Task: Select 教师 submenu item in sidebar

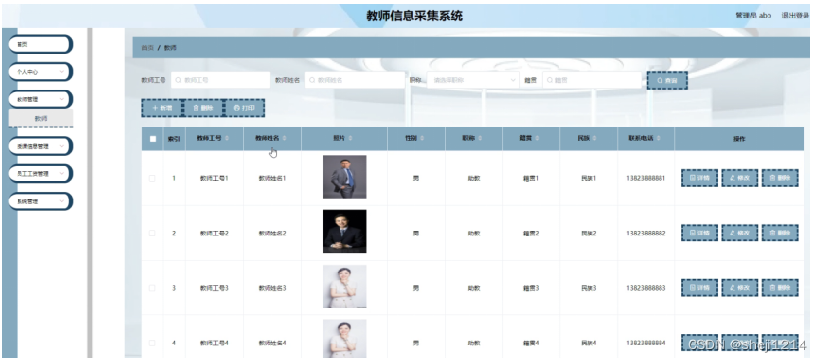Action: click(x=40, y=118)
